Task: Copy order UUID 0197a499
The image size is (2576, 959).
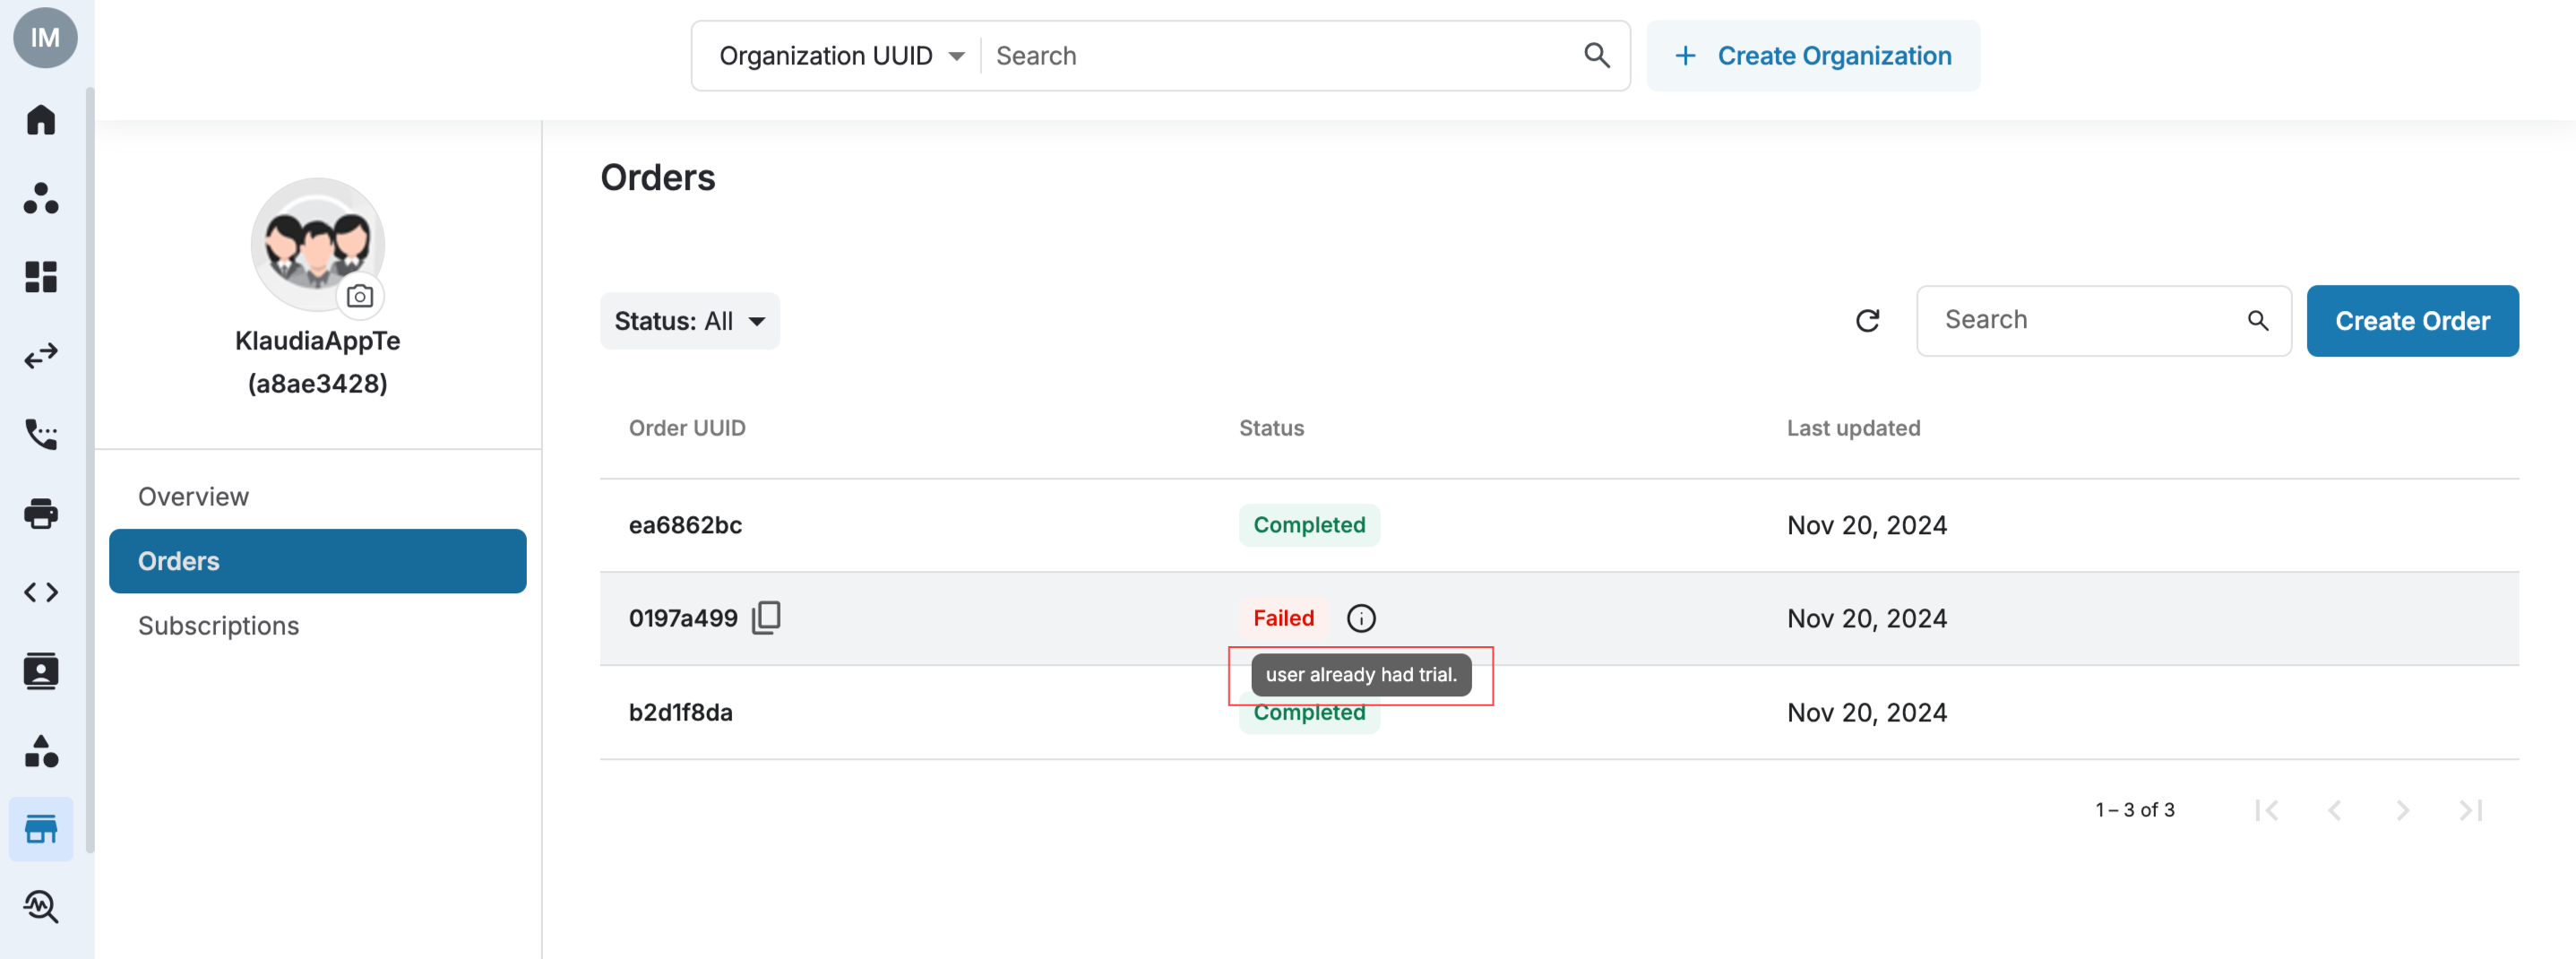Action: coord(766,617)
